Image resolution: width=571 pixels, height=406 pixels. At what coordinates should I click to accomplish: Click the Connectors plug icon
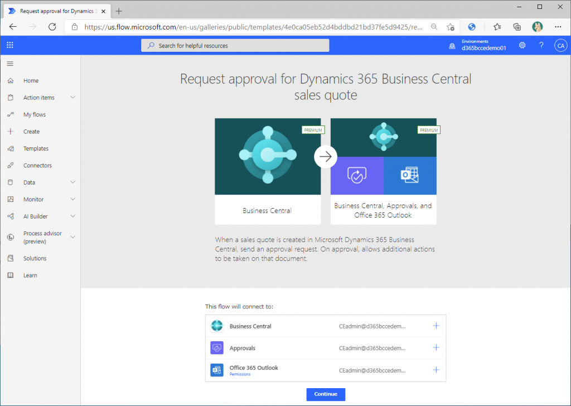point(11,165)
